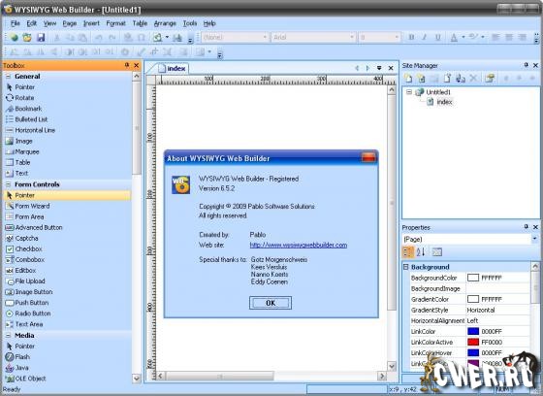Screen dimensions: 543x396
Task: Click the categorized view button in Properties
Action: tap(408, 252)
